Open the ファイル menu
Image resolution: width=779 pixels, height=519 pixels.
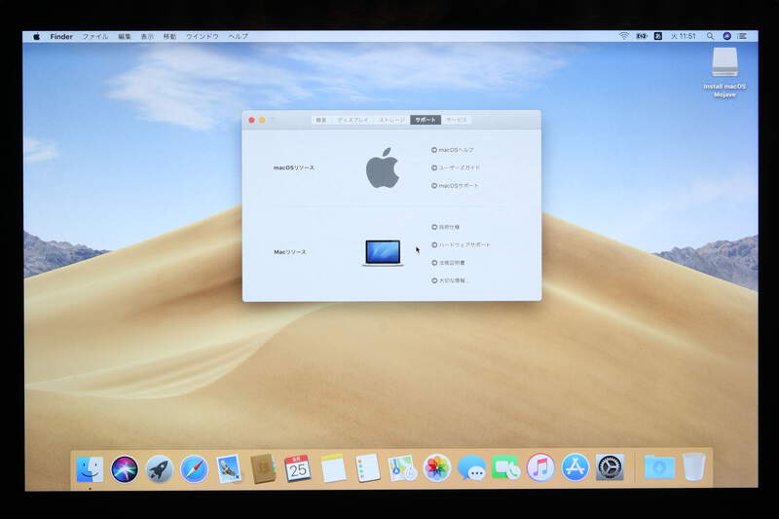(95, 36)
